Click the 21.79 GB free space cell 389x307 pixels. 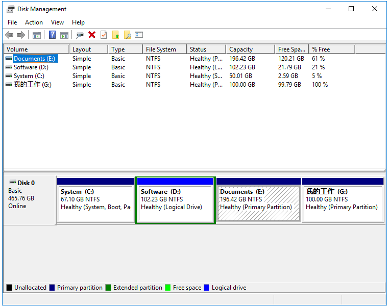pos(289,67)
